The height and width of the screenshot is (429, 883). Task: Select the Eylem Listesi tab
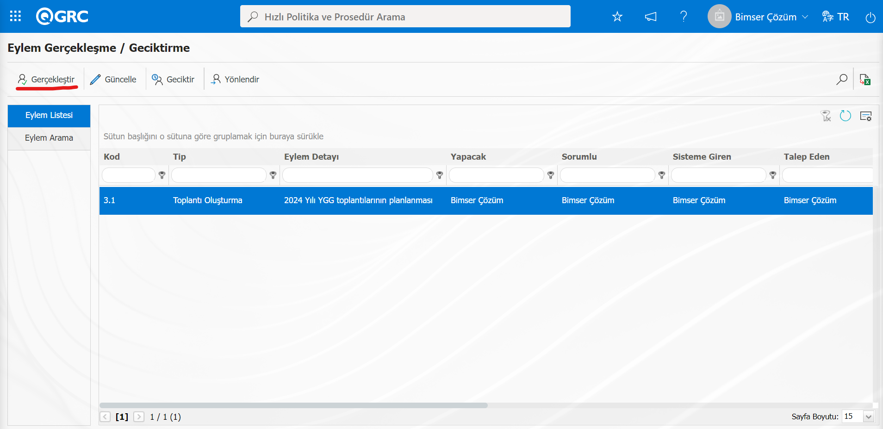click(49, 115)
